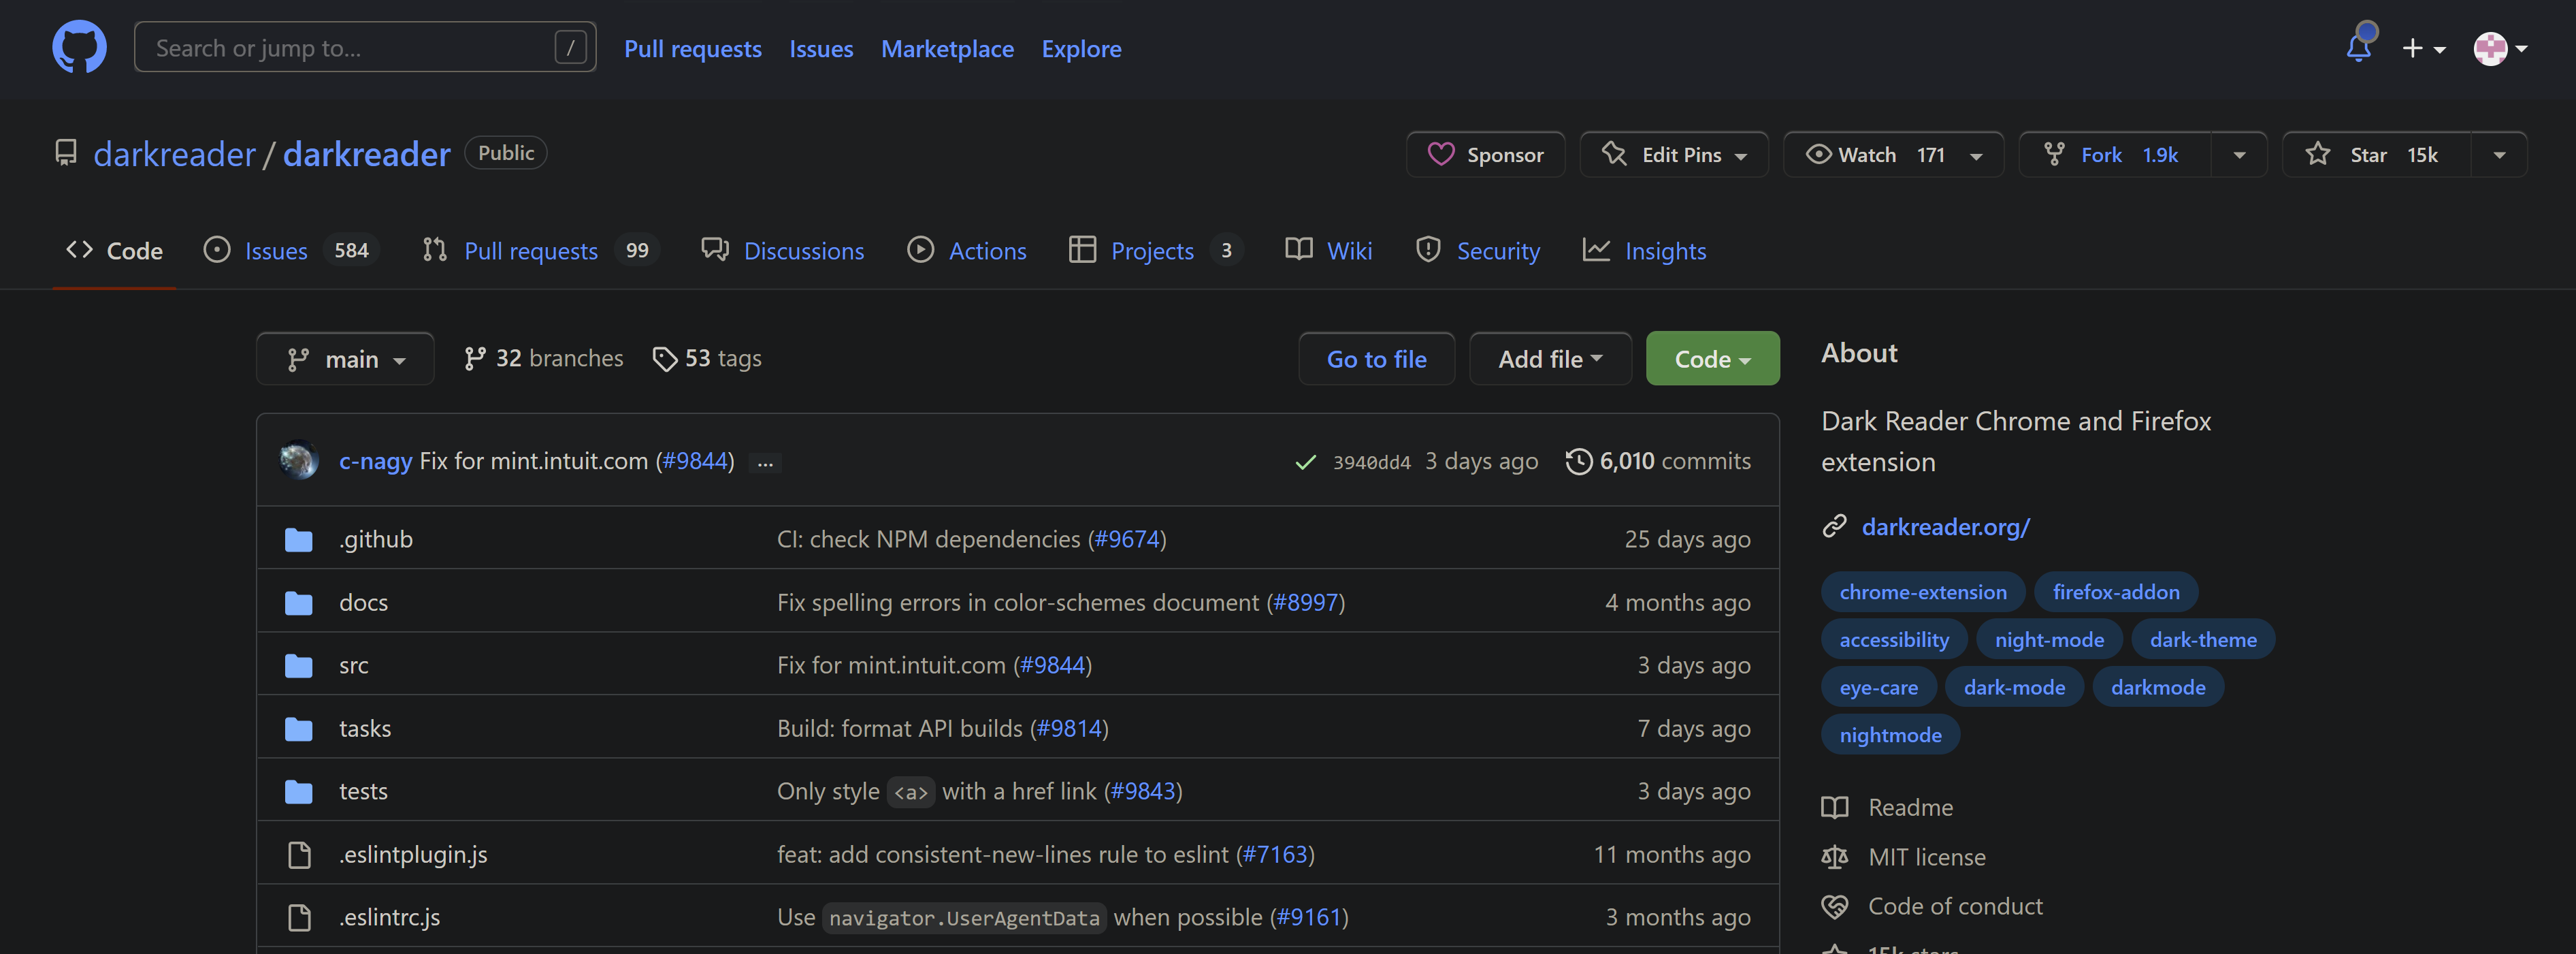The height and width of the screenshot is (954, 2576).
Task: Click the star icon in Star button
Action: coord(2318,154)
